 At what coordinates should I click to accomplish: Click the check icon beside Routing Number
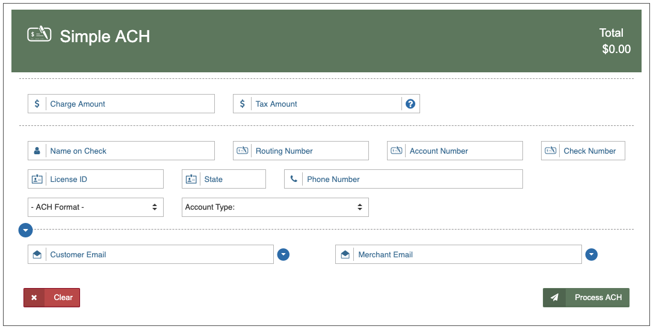[242, 151]
